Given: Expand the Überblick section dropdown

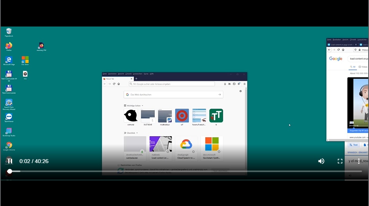Looking at the screenshot, I should tap(137, 133).
